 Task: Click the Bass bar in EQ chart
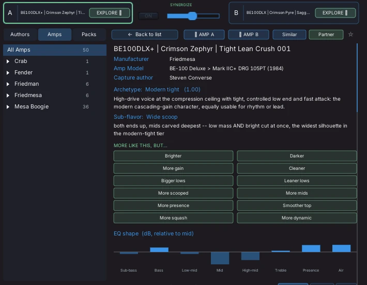pos(159,249)
